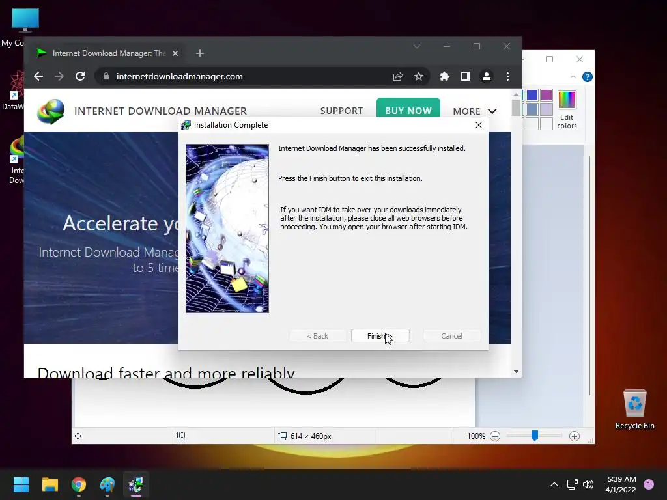Click Paint cursor position icon
The image size is (667, 500).
tap(78, 436)
